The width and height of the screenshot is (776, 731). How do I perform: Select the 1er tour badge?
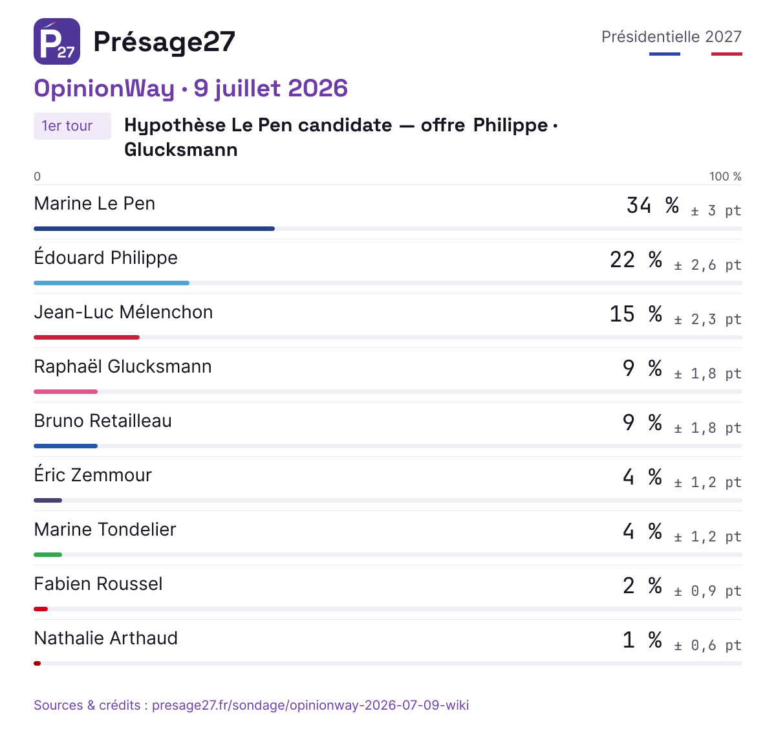coord(72,126)
